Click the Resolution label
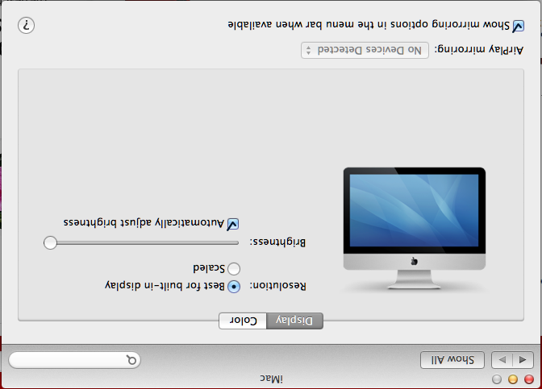Screen dimensions: 542x389 [x=278, y=286]
